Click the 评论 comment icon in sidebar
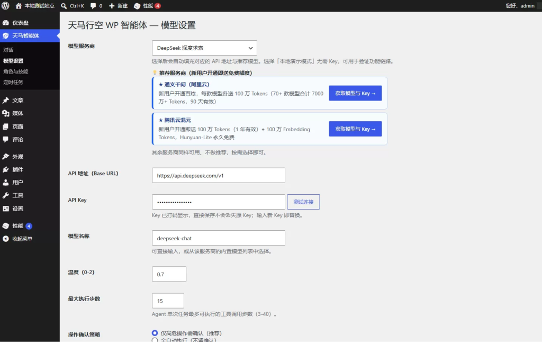The width and height of the screenshot is (542, 344). click(5, 139)
